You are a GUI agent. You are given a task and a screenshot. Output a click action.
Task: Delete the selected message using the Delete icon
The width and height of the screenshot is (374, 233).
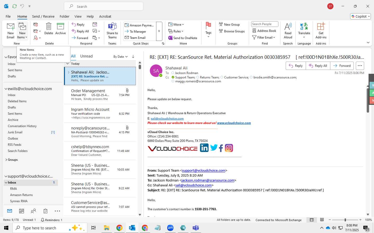(49, 29)
